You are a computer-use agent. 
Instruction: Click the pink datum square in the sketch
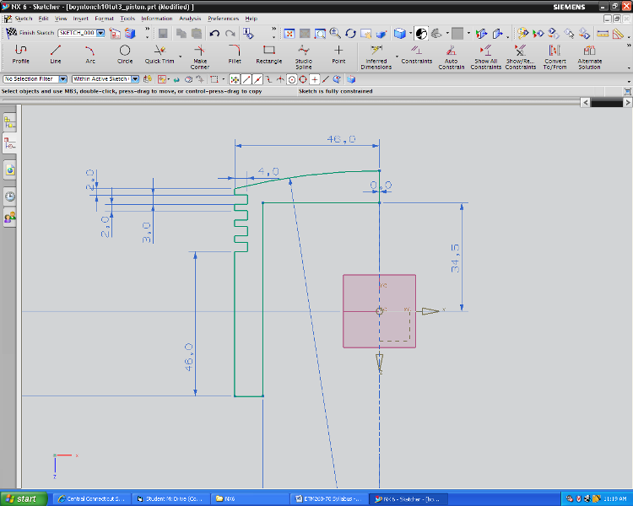(359, 291)
